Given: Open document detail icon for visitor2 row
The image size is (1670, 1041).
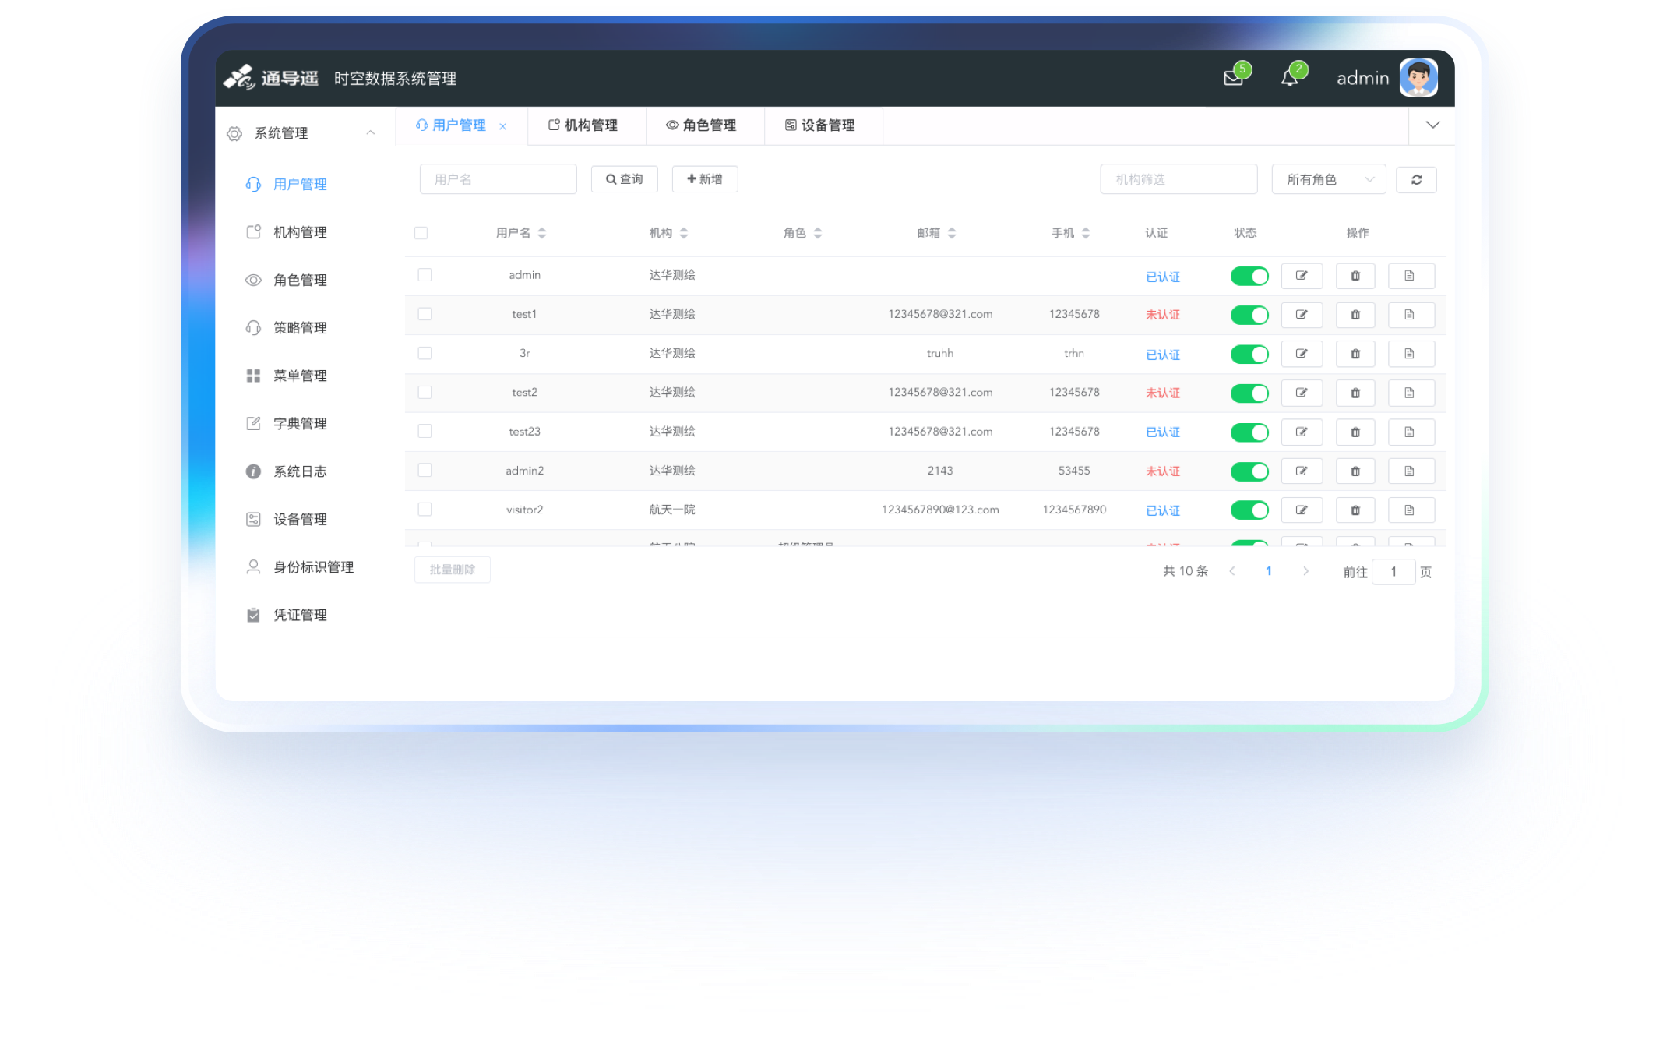Looking at the screenshot, I should [x=1410, y=510].
